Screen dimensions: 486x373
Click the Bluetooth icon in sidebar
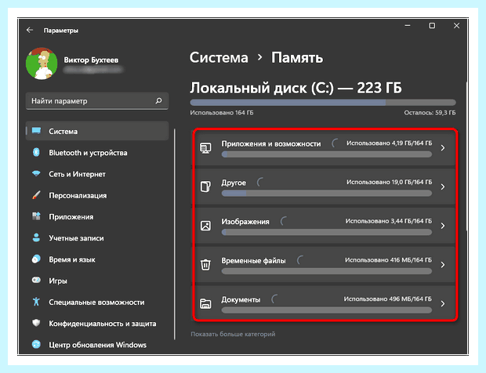click(x=36, y=153)
